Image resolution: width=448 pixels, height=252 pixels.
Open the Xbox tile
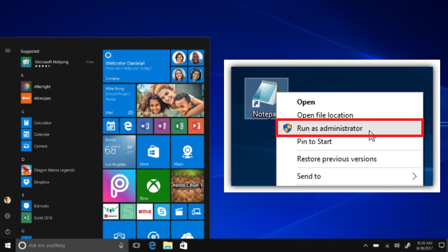[x=153, y=186]
